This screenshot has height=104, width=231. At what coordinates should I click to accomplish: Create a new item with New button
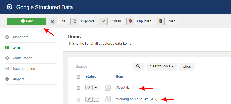coord(27,21)
